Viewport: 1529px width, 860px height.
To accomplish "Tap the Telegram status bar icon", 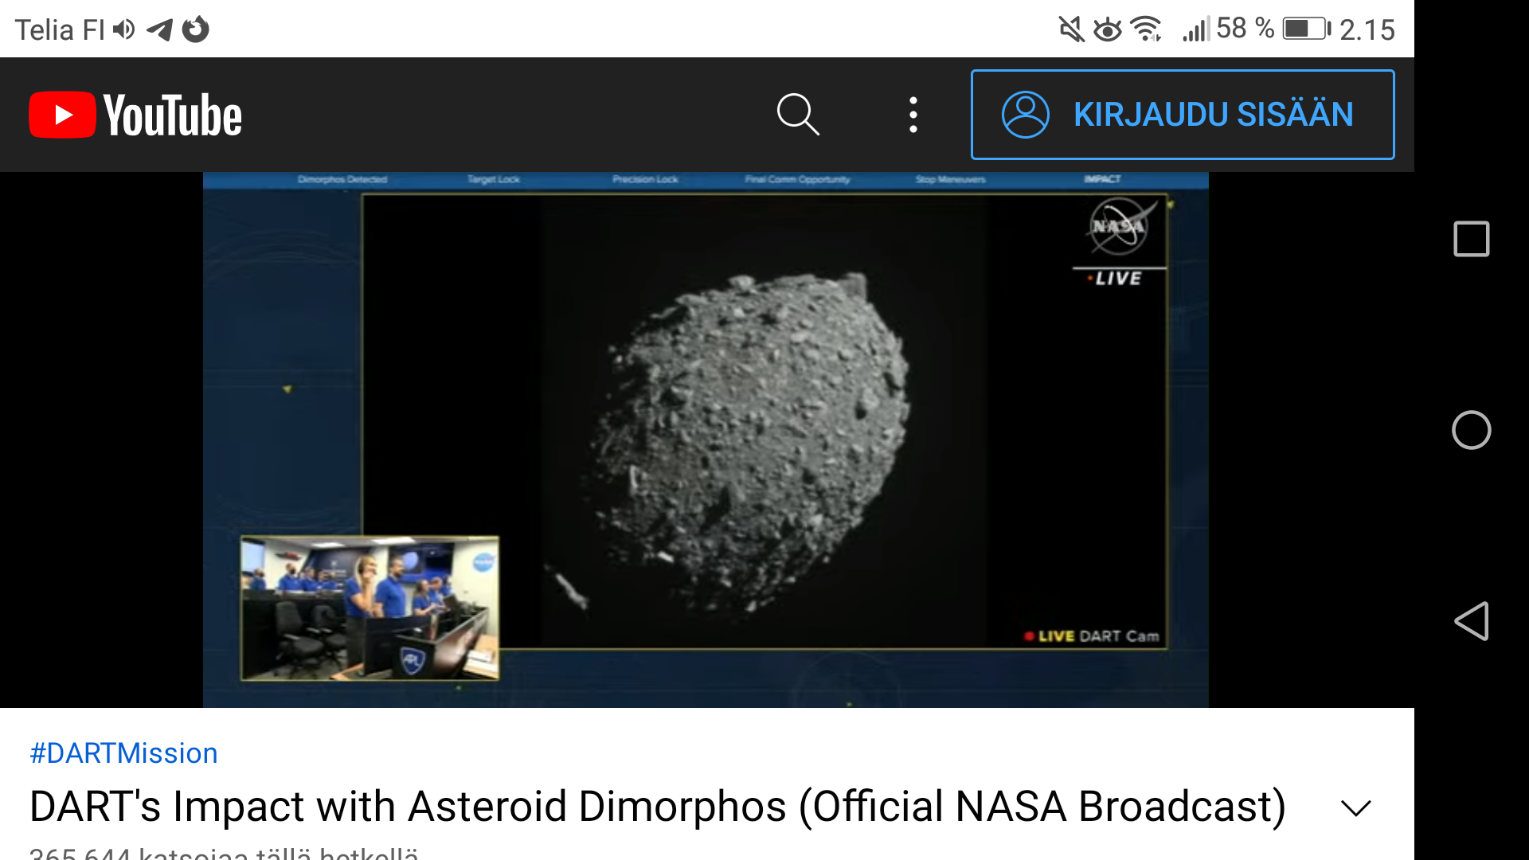I will pos(160,30).
